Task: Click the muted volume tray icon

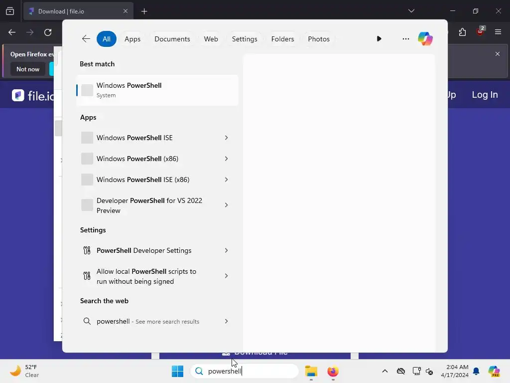Action: [429, 371]
